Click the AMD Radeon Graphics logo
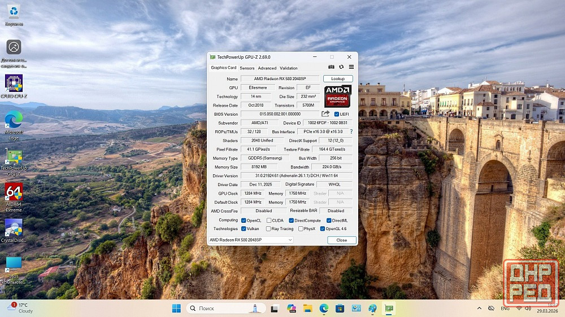 point(338,96)
